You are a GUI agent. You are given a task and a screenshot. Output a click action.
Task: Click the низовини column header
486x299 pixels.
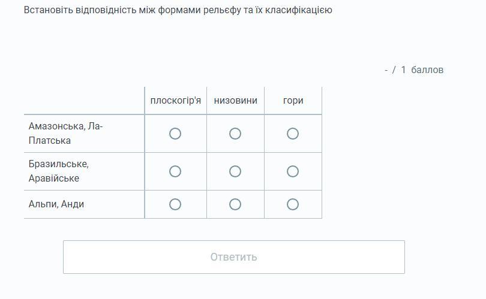coord(236,101)
